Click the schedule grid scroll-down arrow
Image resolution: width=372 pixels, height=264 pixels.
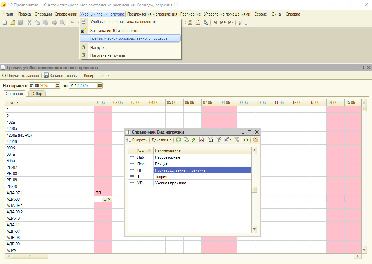(x=364, y=250)
